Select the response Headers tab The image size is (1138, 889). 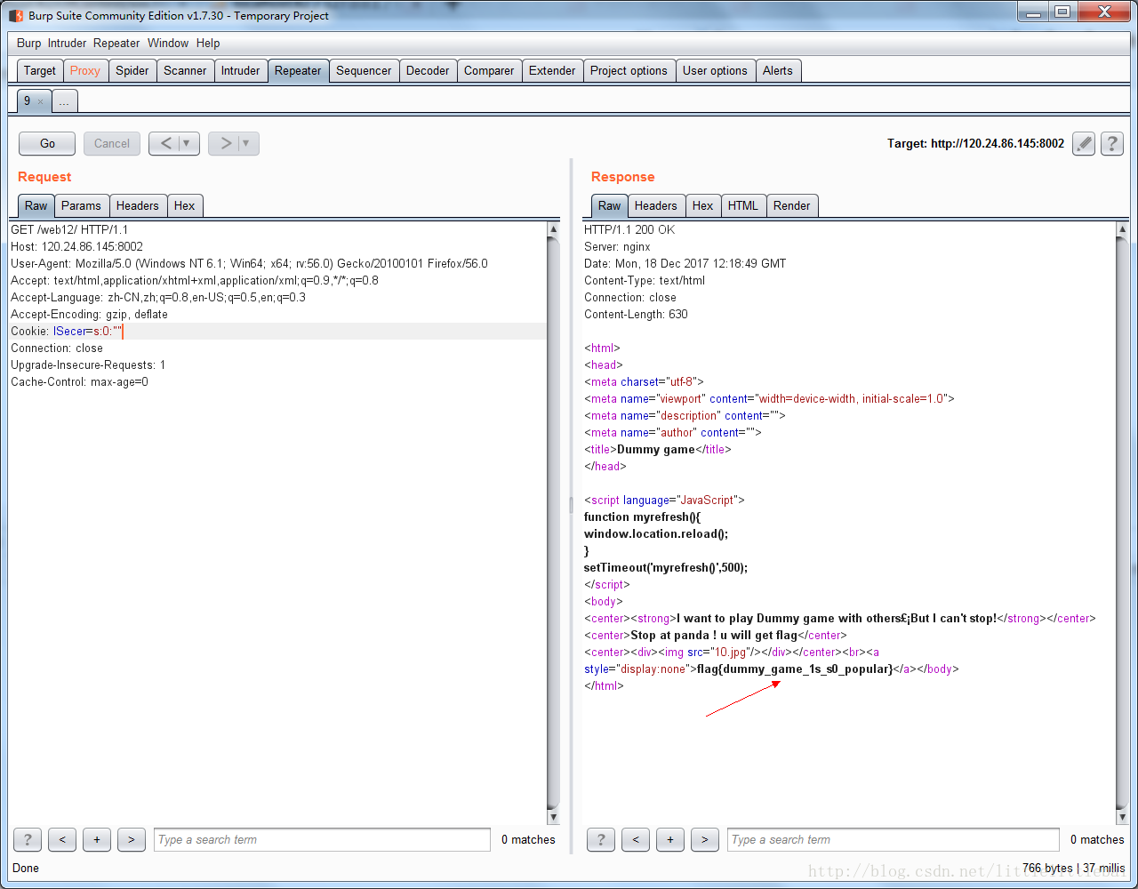[x=656, y=205]
